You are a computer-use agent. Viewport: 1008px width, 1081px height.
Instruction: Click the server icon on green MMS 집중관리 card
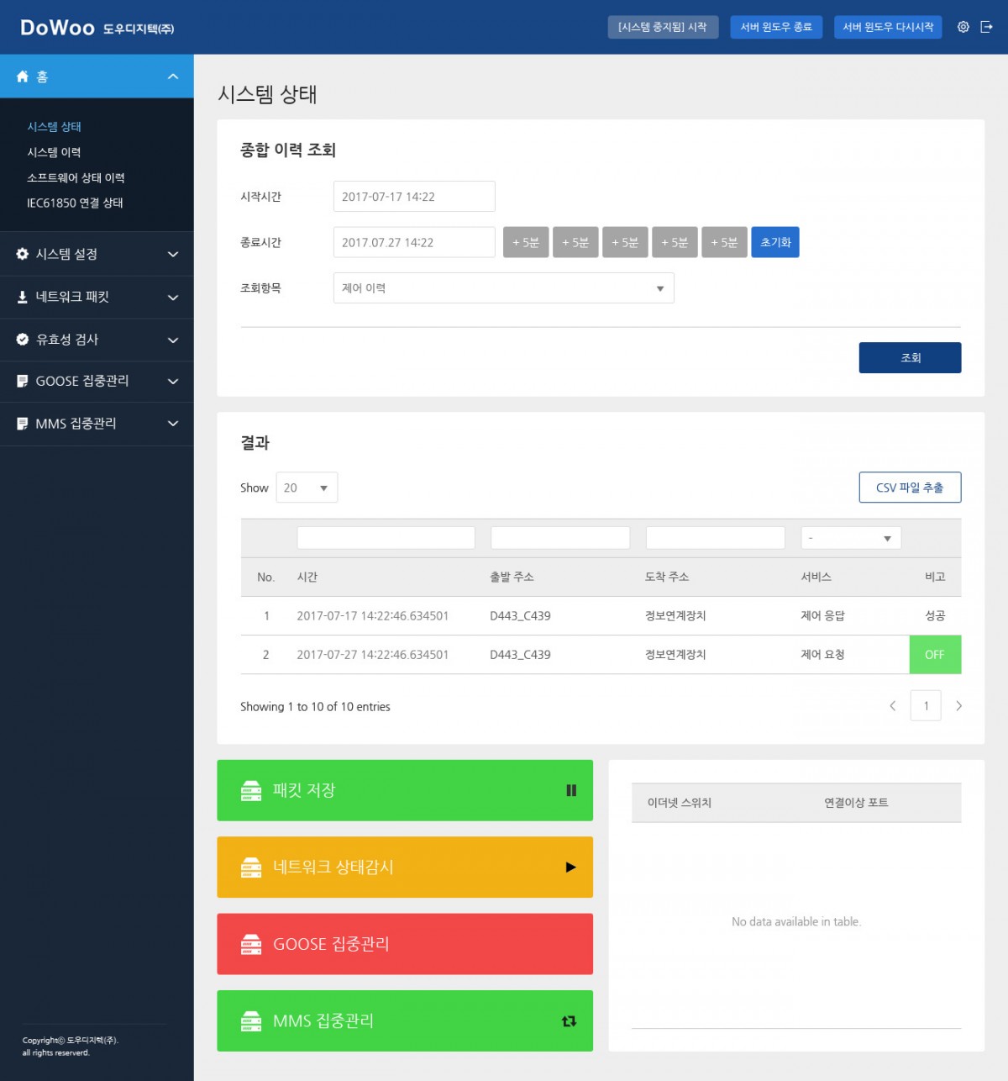click(251, 1021)
